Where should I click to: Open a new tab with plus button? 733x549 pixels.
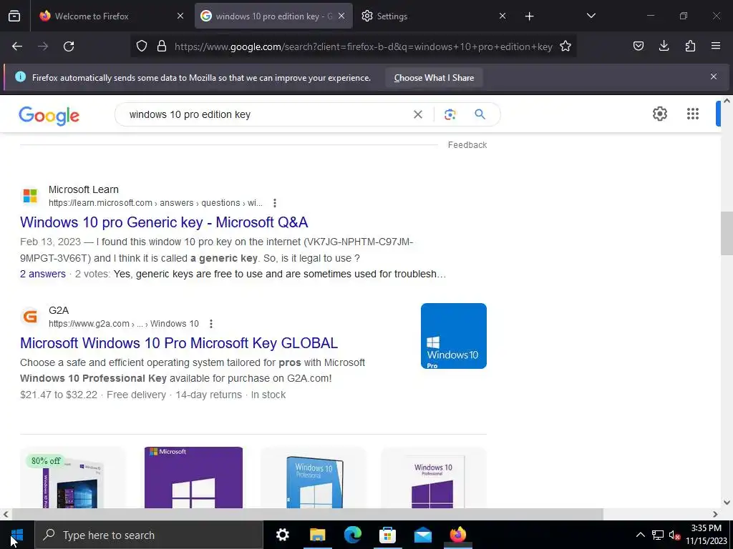point(529,16)
